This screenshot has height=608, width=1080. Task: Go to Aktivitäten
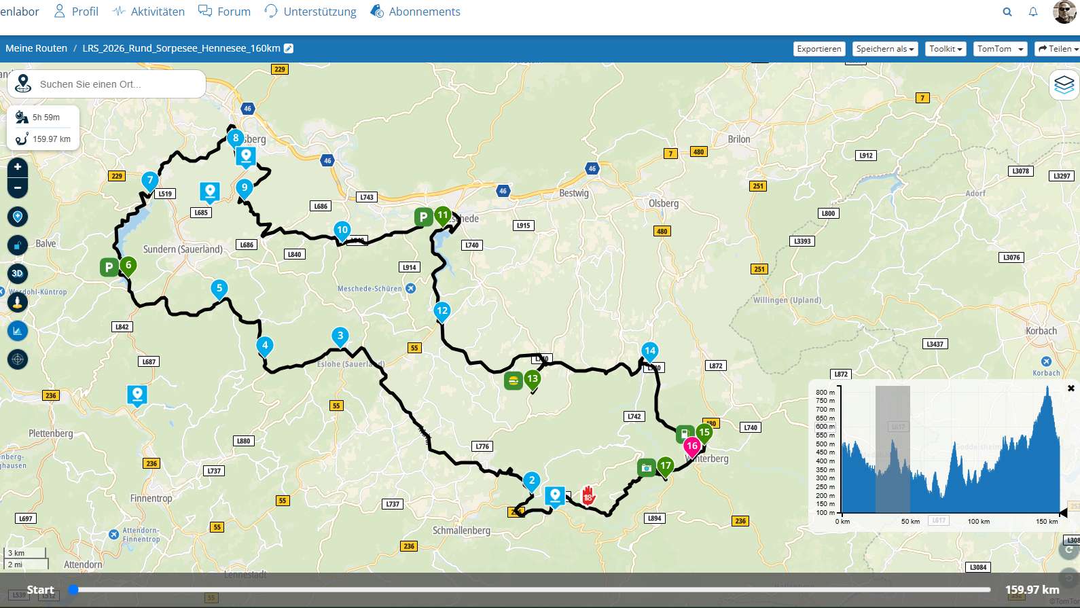pos(149,12)
